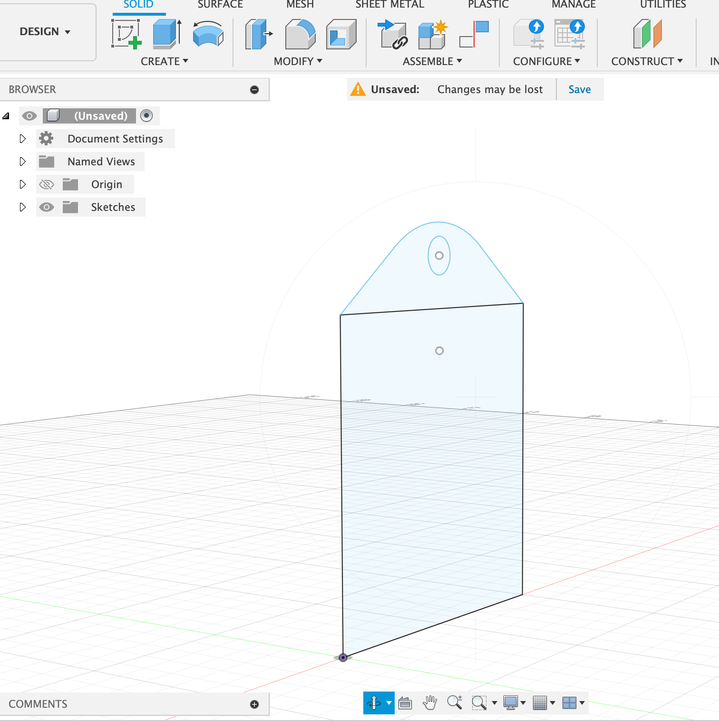This screenshot has height=721, width=719.
Task: Expand the Document Settings node
Action: pos(22,139)
